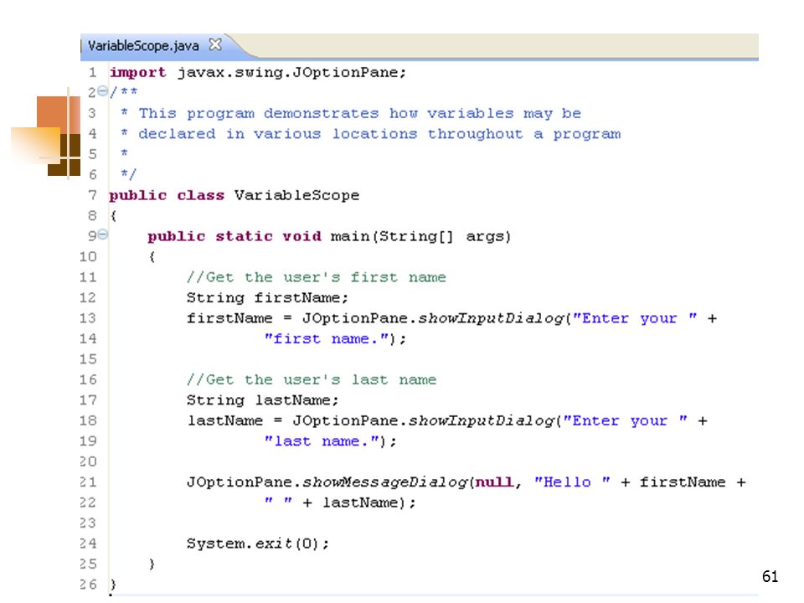Viewport: 804px width, 603px height.
Task: Click string '"Enter your "' on line 13
Action: click(x=636, y=318)
